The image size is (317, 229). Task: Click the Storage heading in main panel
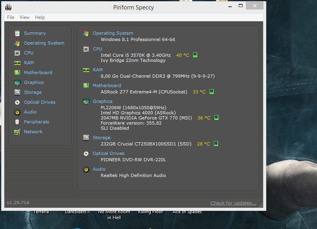[x=101, y=138]
